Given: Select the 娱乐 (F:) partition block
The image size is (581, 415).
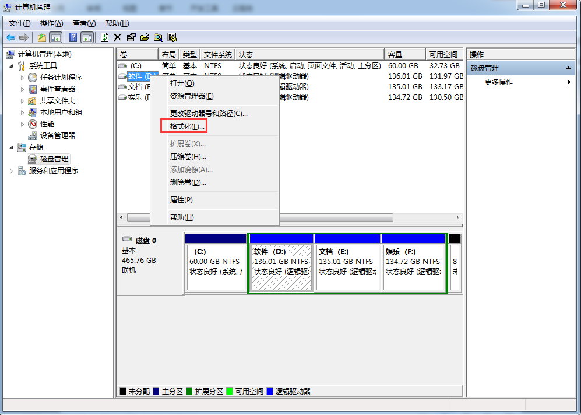Looking at the screenshot, I should pos(414,263).
